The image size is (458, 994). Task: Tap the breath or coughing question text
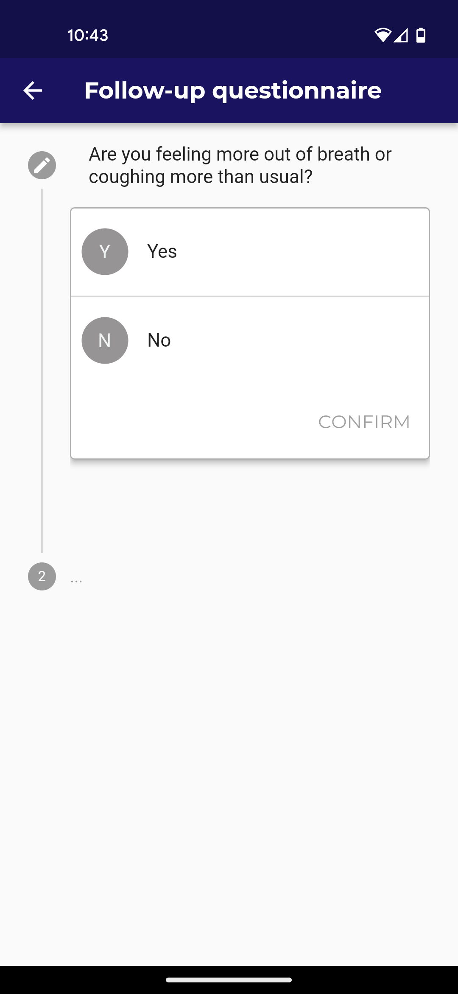click(x=240, y=165)
